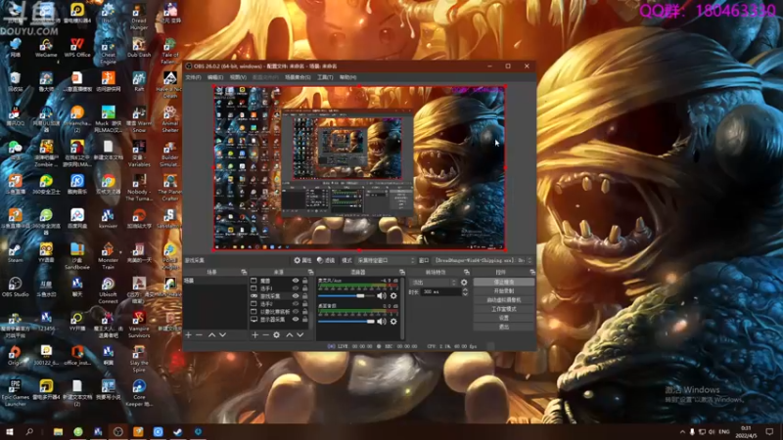The image size is (783, 440).
Task: Remove the selected scene with the minus button
Action: 200,334
